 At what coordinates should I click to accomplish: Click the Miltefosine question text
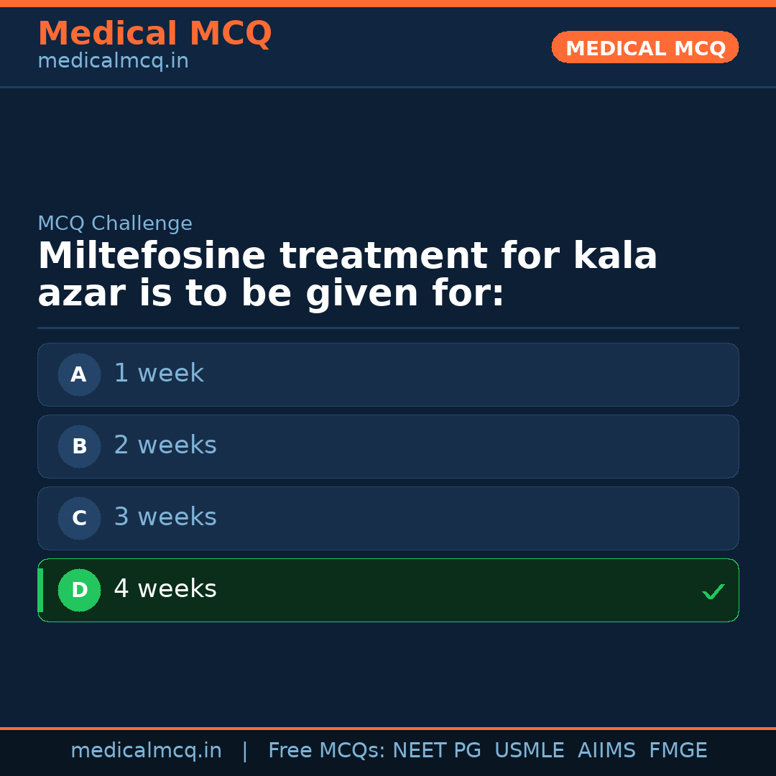(x=347, y=275)
